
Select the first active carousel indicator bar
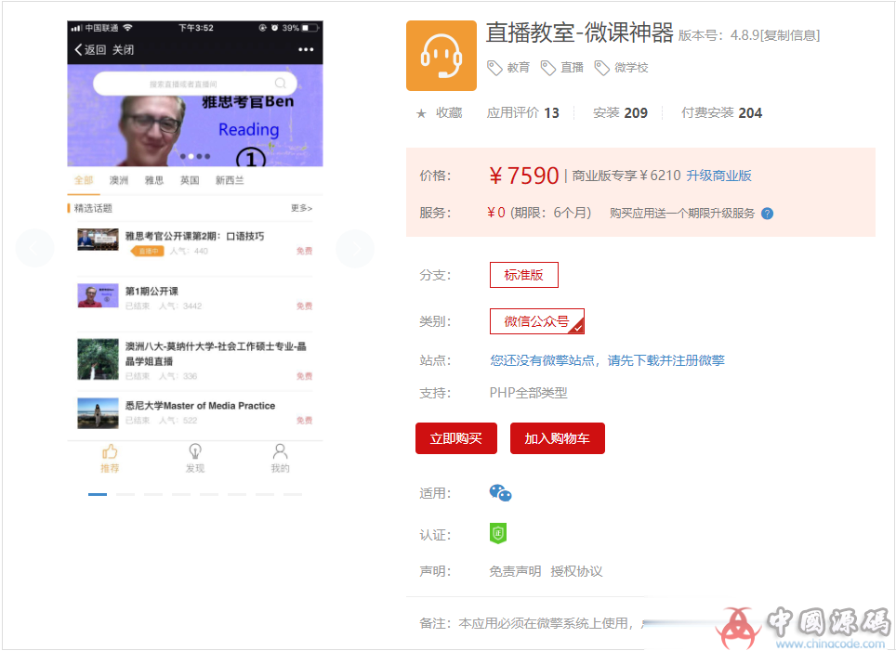click(x=98, y=495)
